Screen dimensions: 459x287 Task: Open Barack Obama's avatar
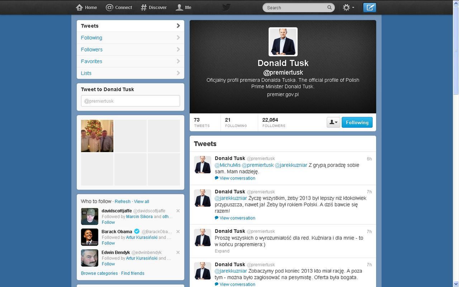point(90,237)
